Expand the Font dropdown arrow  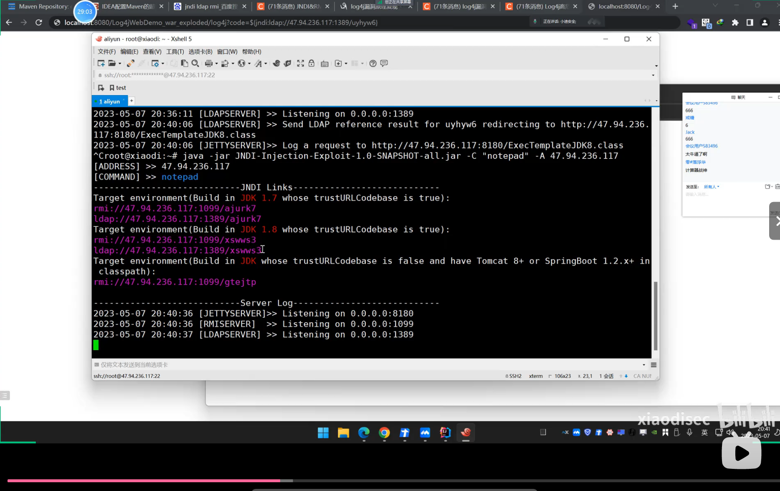click(266, 63)
